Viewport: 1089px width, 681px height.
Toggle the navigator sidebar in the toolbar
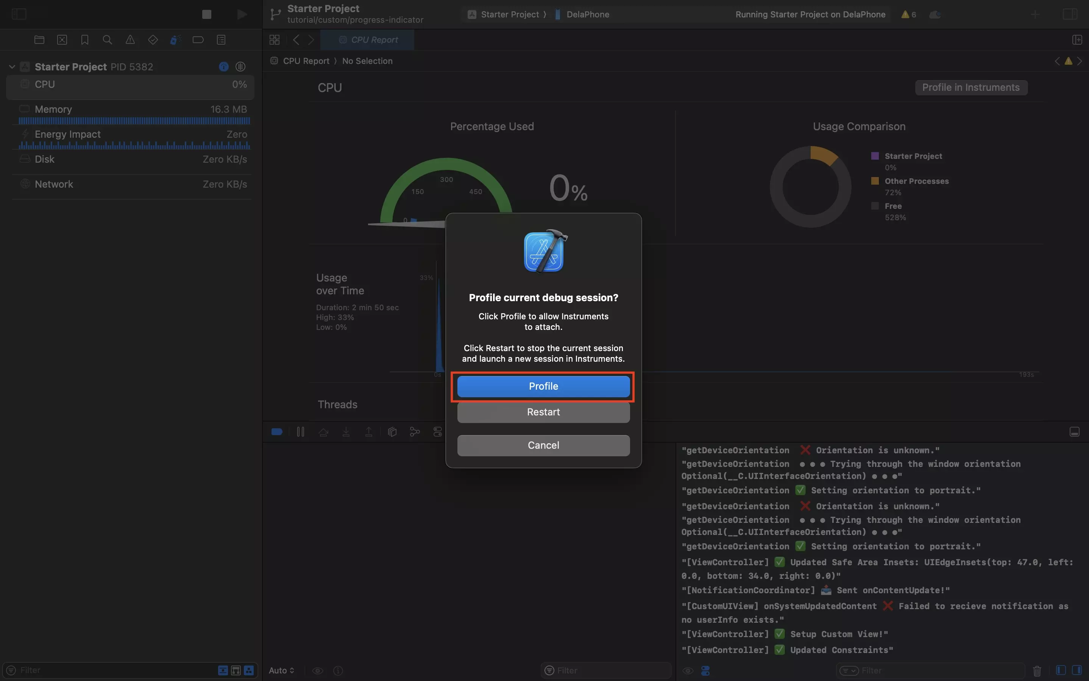[x=19, y=14]
